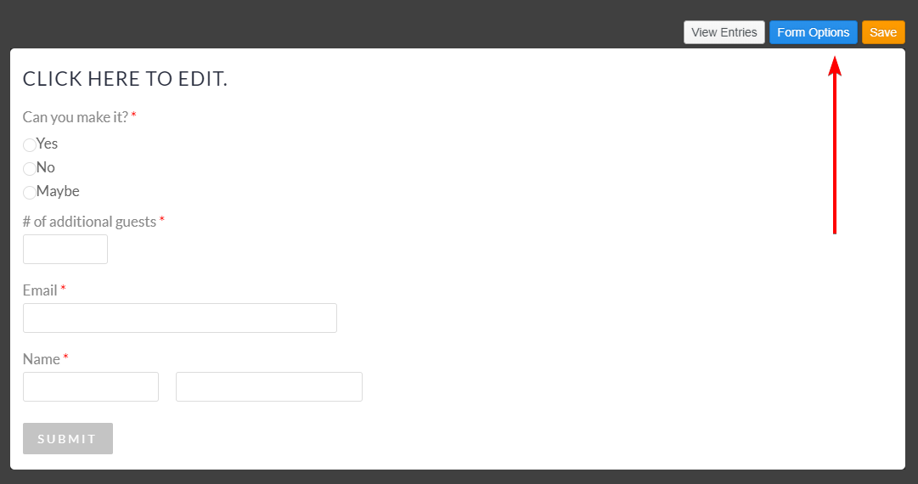The image size is (918, 484).
Task: Pick the Maybe radio button
Action: (30, 193)
